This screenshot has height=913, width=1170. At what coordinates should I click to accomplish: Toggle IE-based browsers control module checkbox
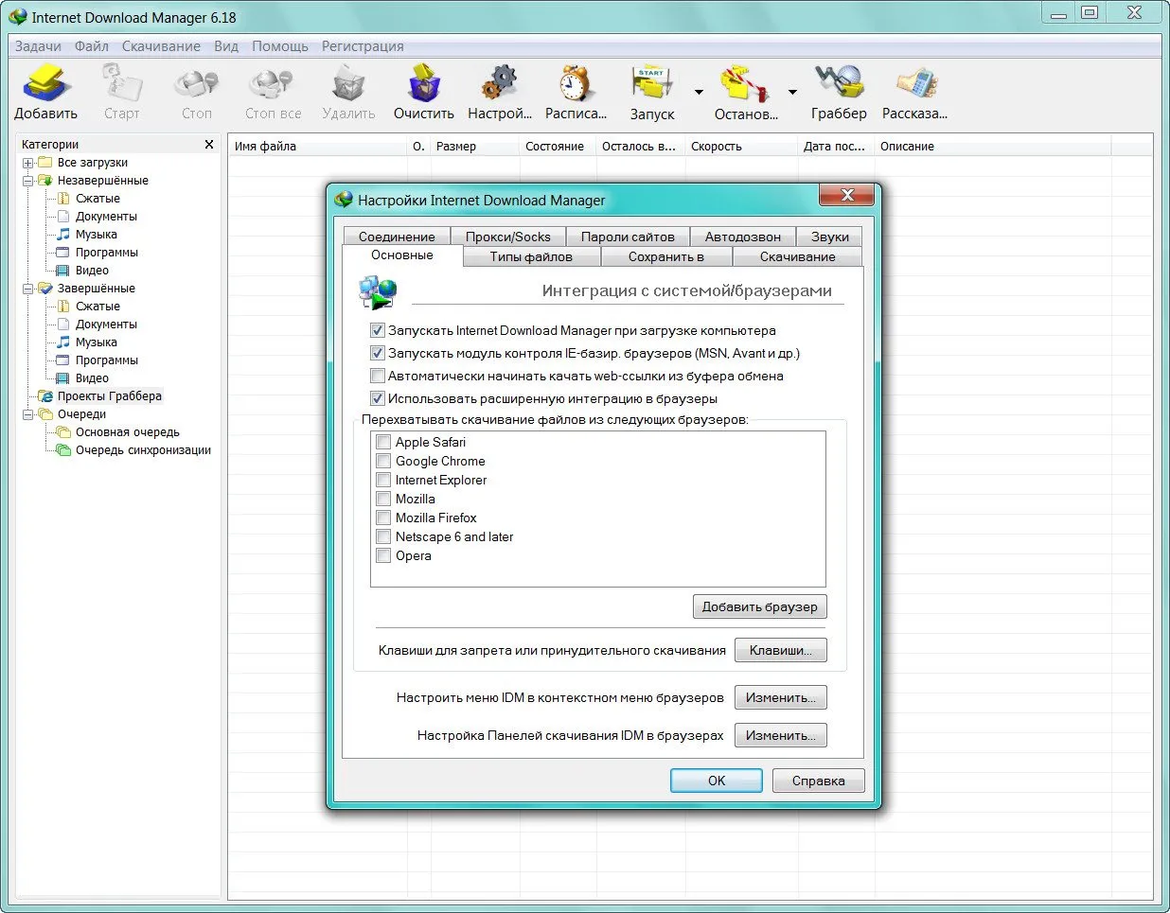(x=378, y=354)
